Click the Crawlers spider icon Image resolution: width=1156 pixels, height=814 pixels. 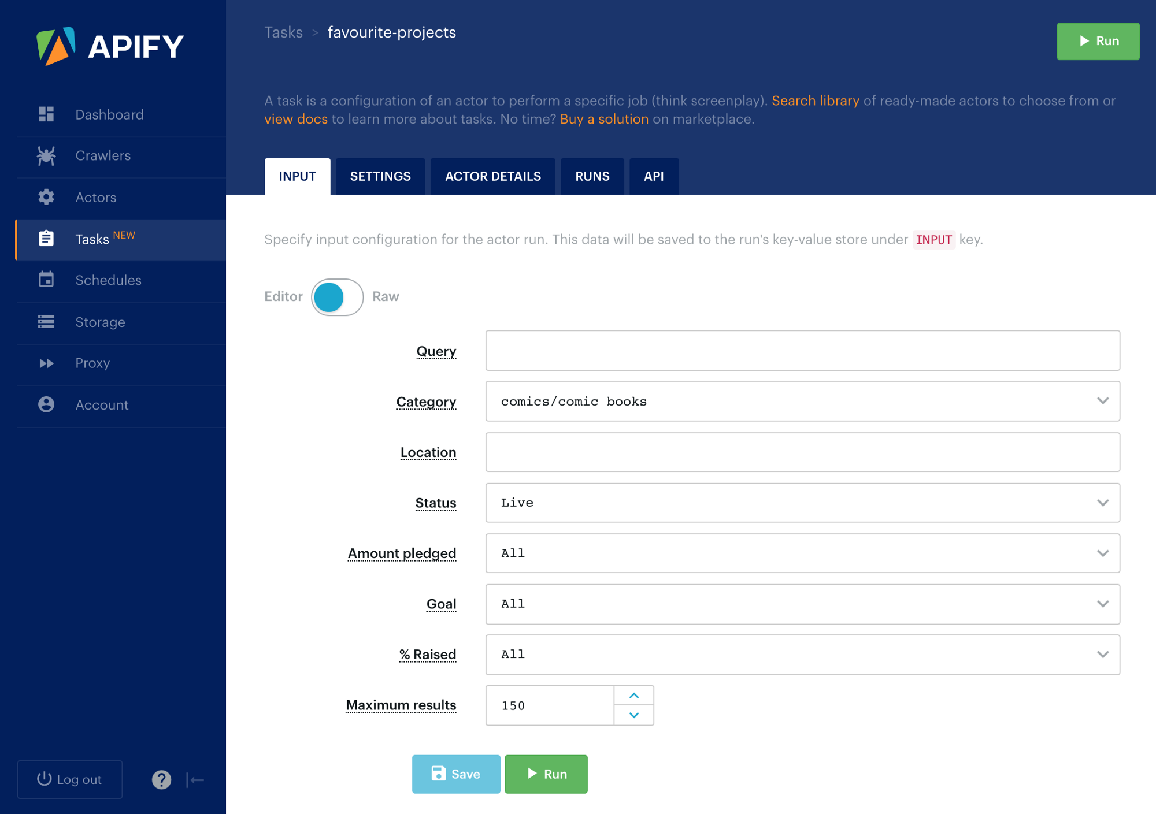[x=46, y=155]
